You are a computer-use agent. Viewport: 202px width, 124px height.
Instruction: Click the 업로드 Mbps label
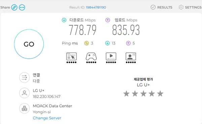[x=126, y=20]
